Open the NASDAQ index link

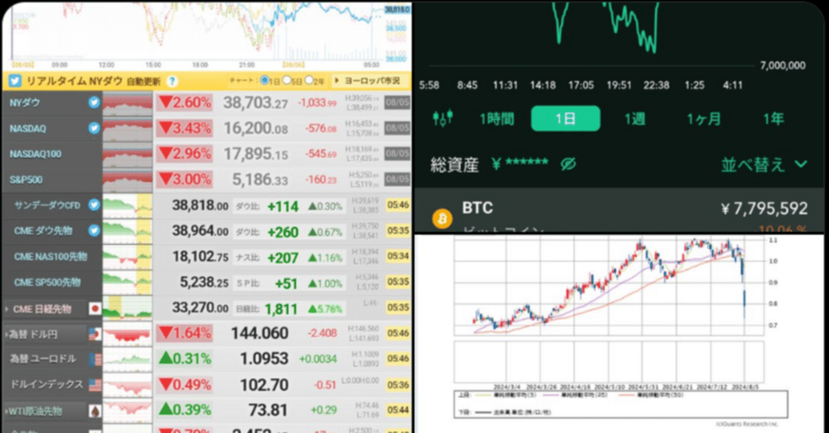point(28,128)
